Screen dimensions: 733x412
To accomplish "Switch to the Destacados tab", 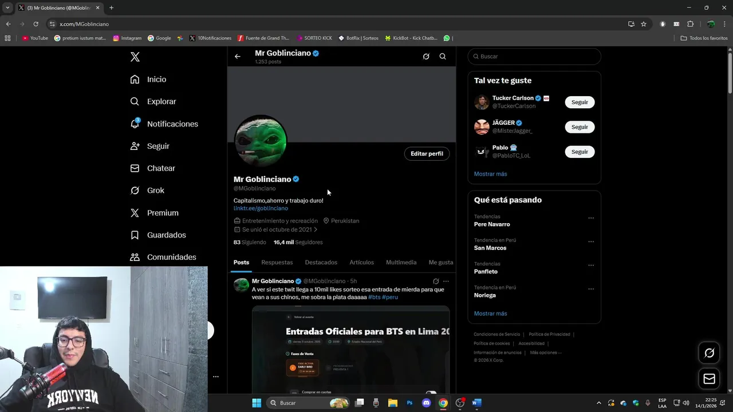I will [x=321, y=262].
